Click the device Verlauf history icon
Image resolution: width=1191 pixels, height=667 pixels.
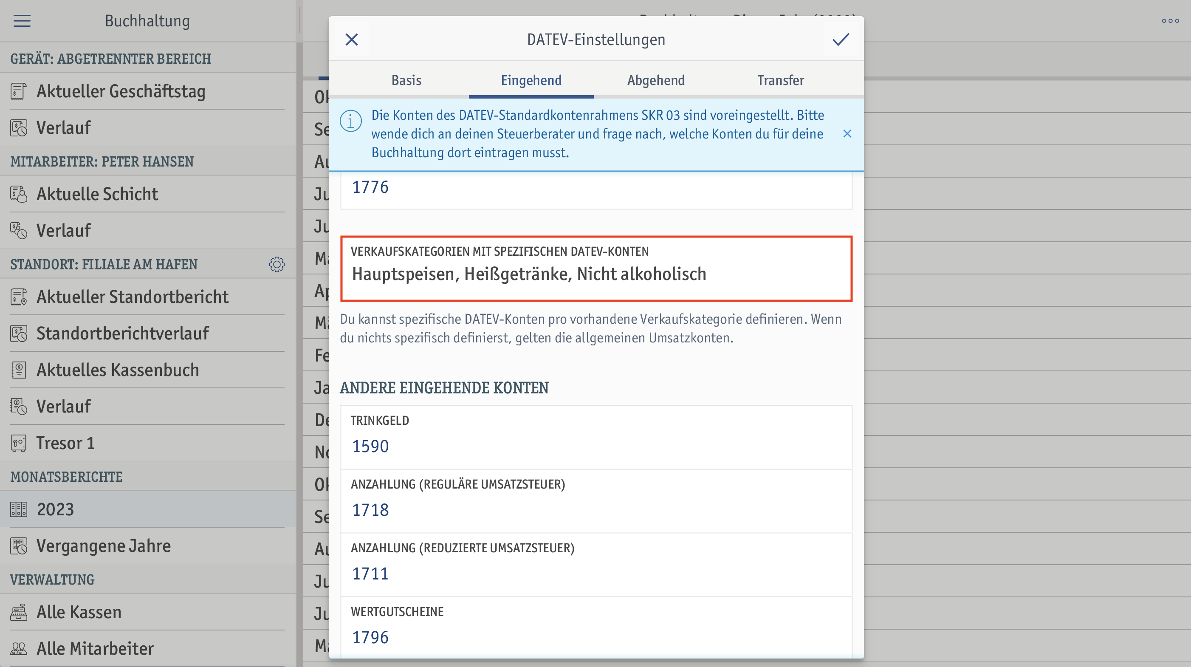click(x=19, y=128)
